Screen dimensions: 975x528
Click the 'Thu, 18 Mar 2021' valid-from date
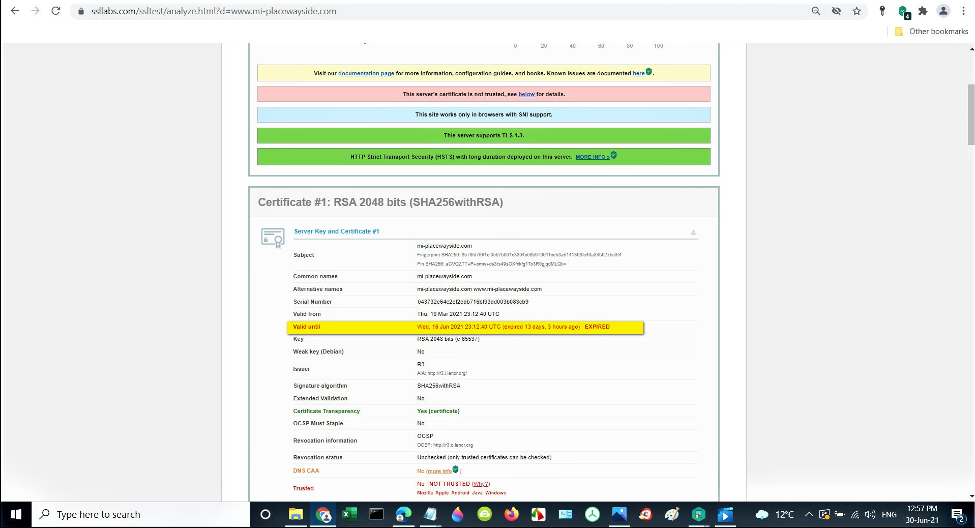[x=458, y=314]
